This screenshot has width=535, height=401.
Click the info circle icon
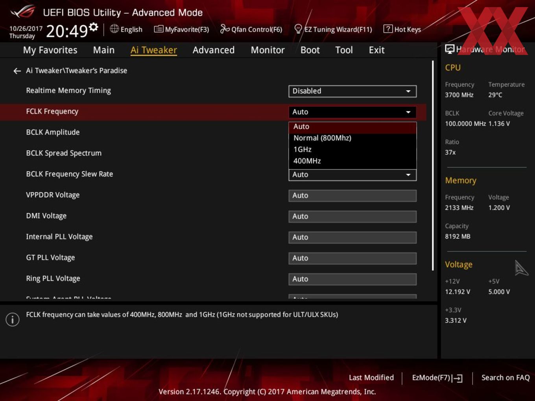pyautogui.click(x=13, y=319)
